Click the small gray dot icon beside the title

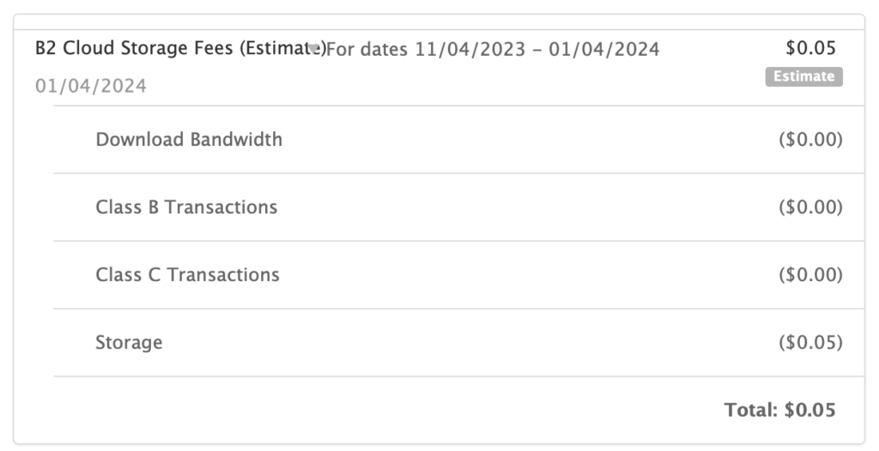pyautogui.click(x=315, y=48)
